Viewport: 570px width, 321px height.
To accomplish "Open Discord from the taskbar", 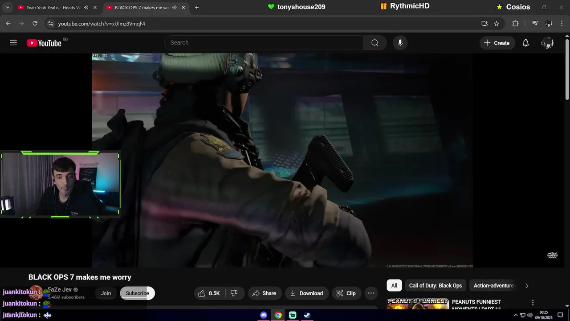I will pyautogui.click(x=264, y=315).
